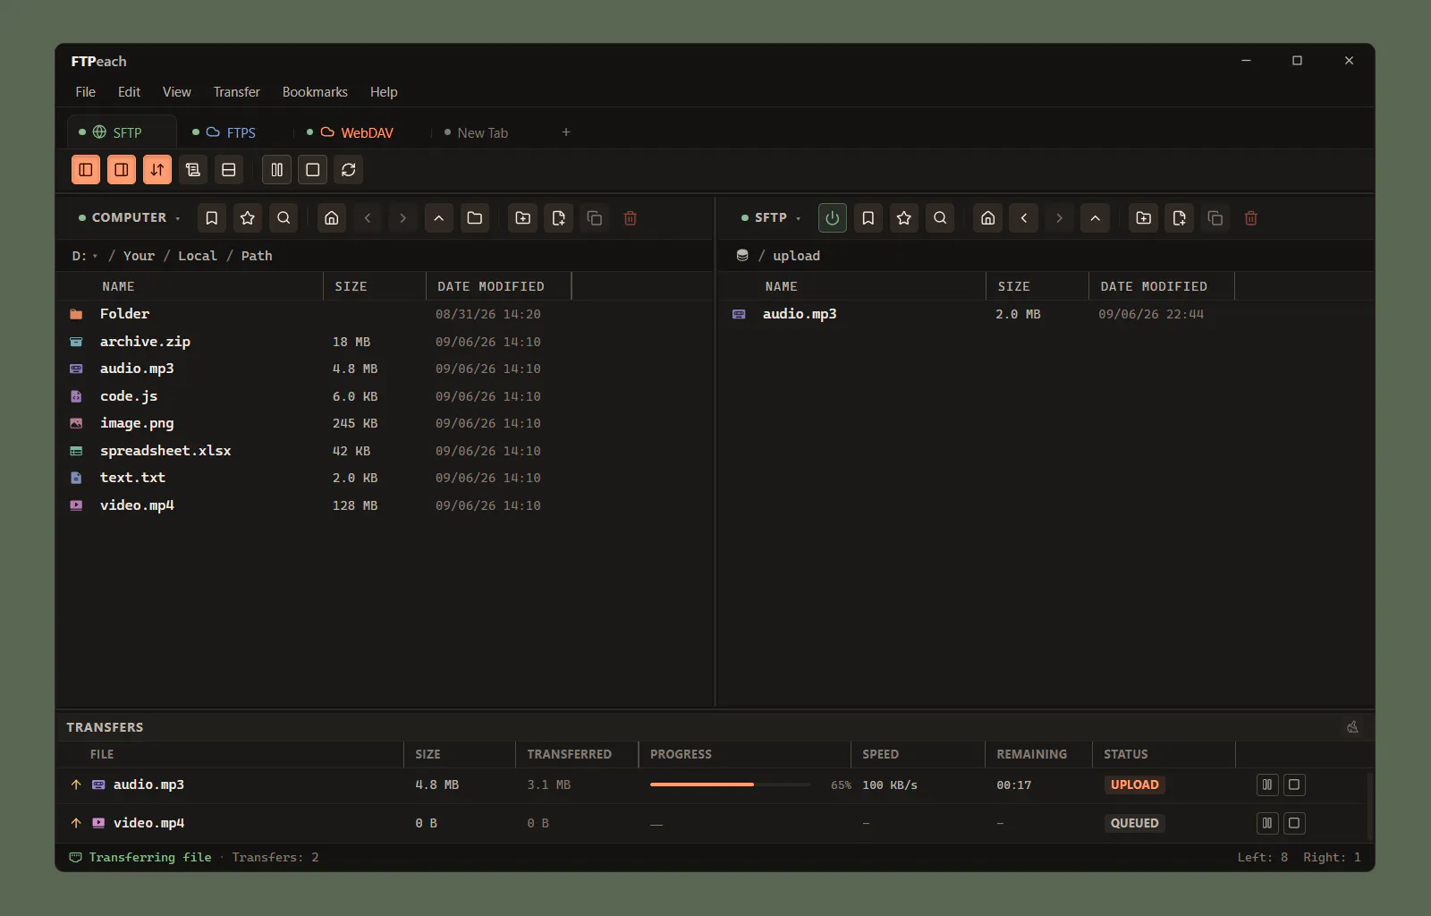Stop the queued video.mp4 transfer
The height and width of the screenshot is (916, 1431).
click(1294, 823)
